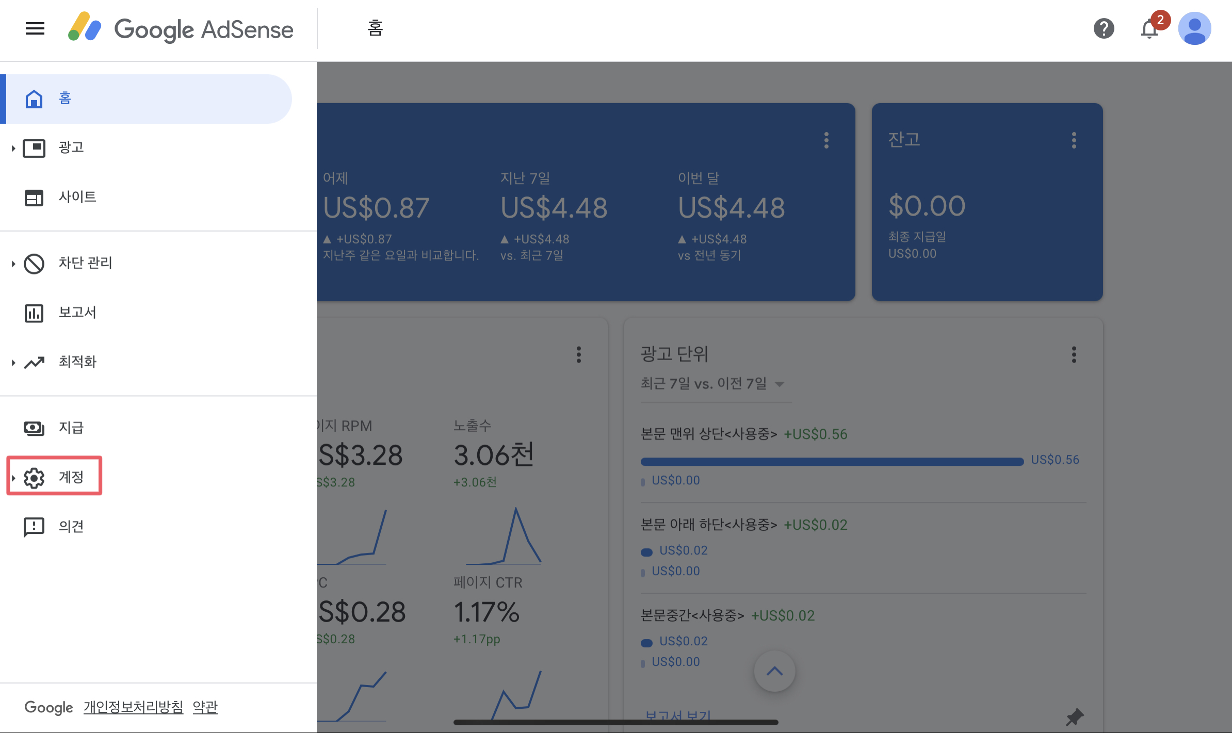Click the 잔고 $0.00 balance

tap(927, 206)
